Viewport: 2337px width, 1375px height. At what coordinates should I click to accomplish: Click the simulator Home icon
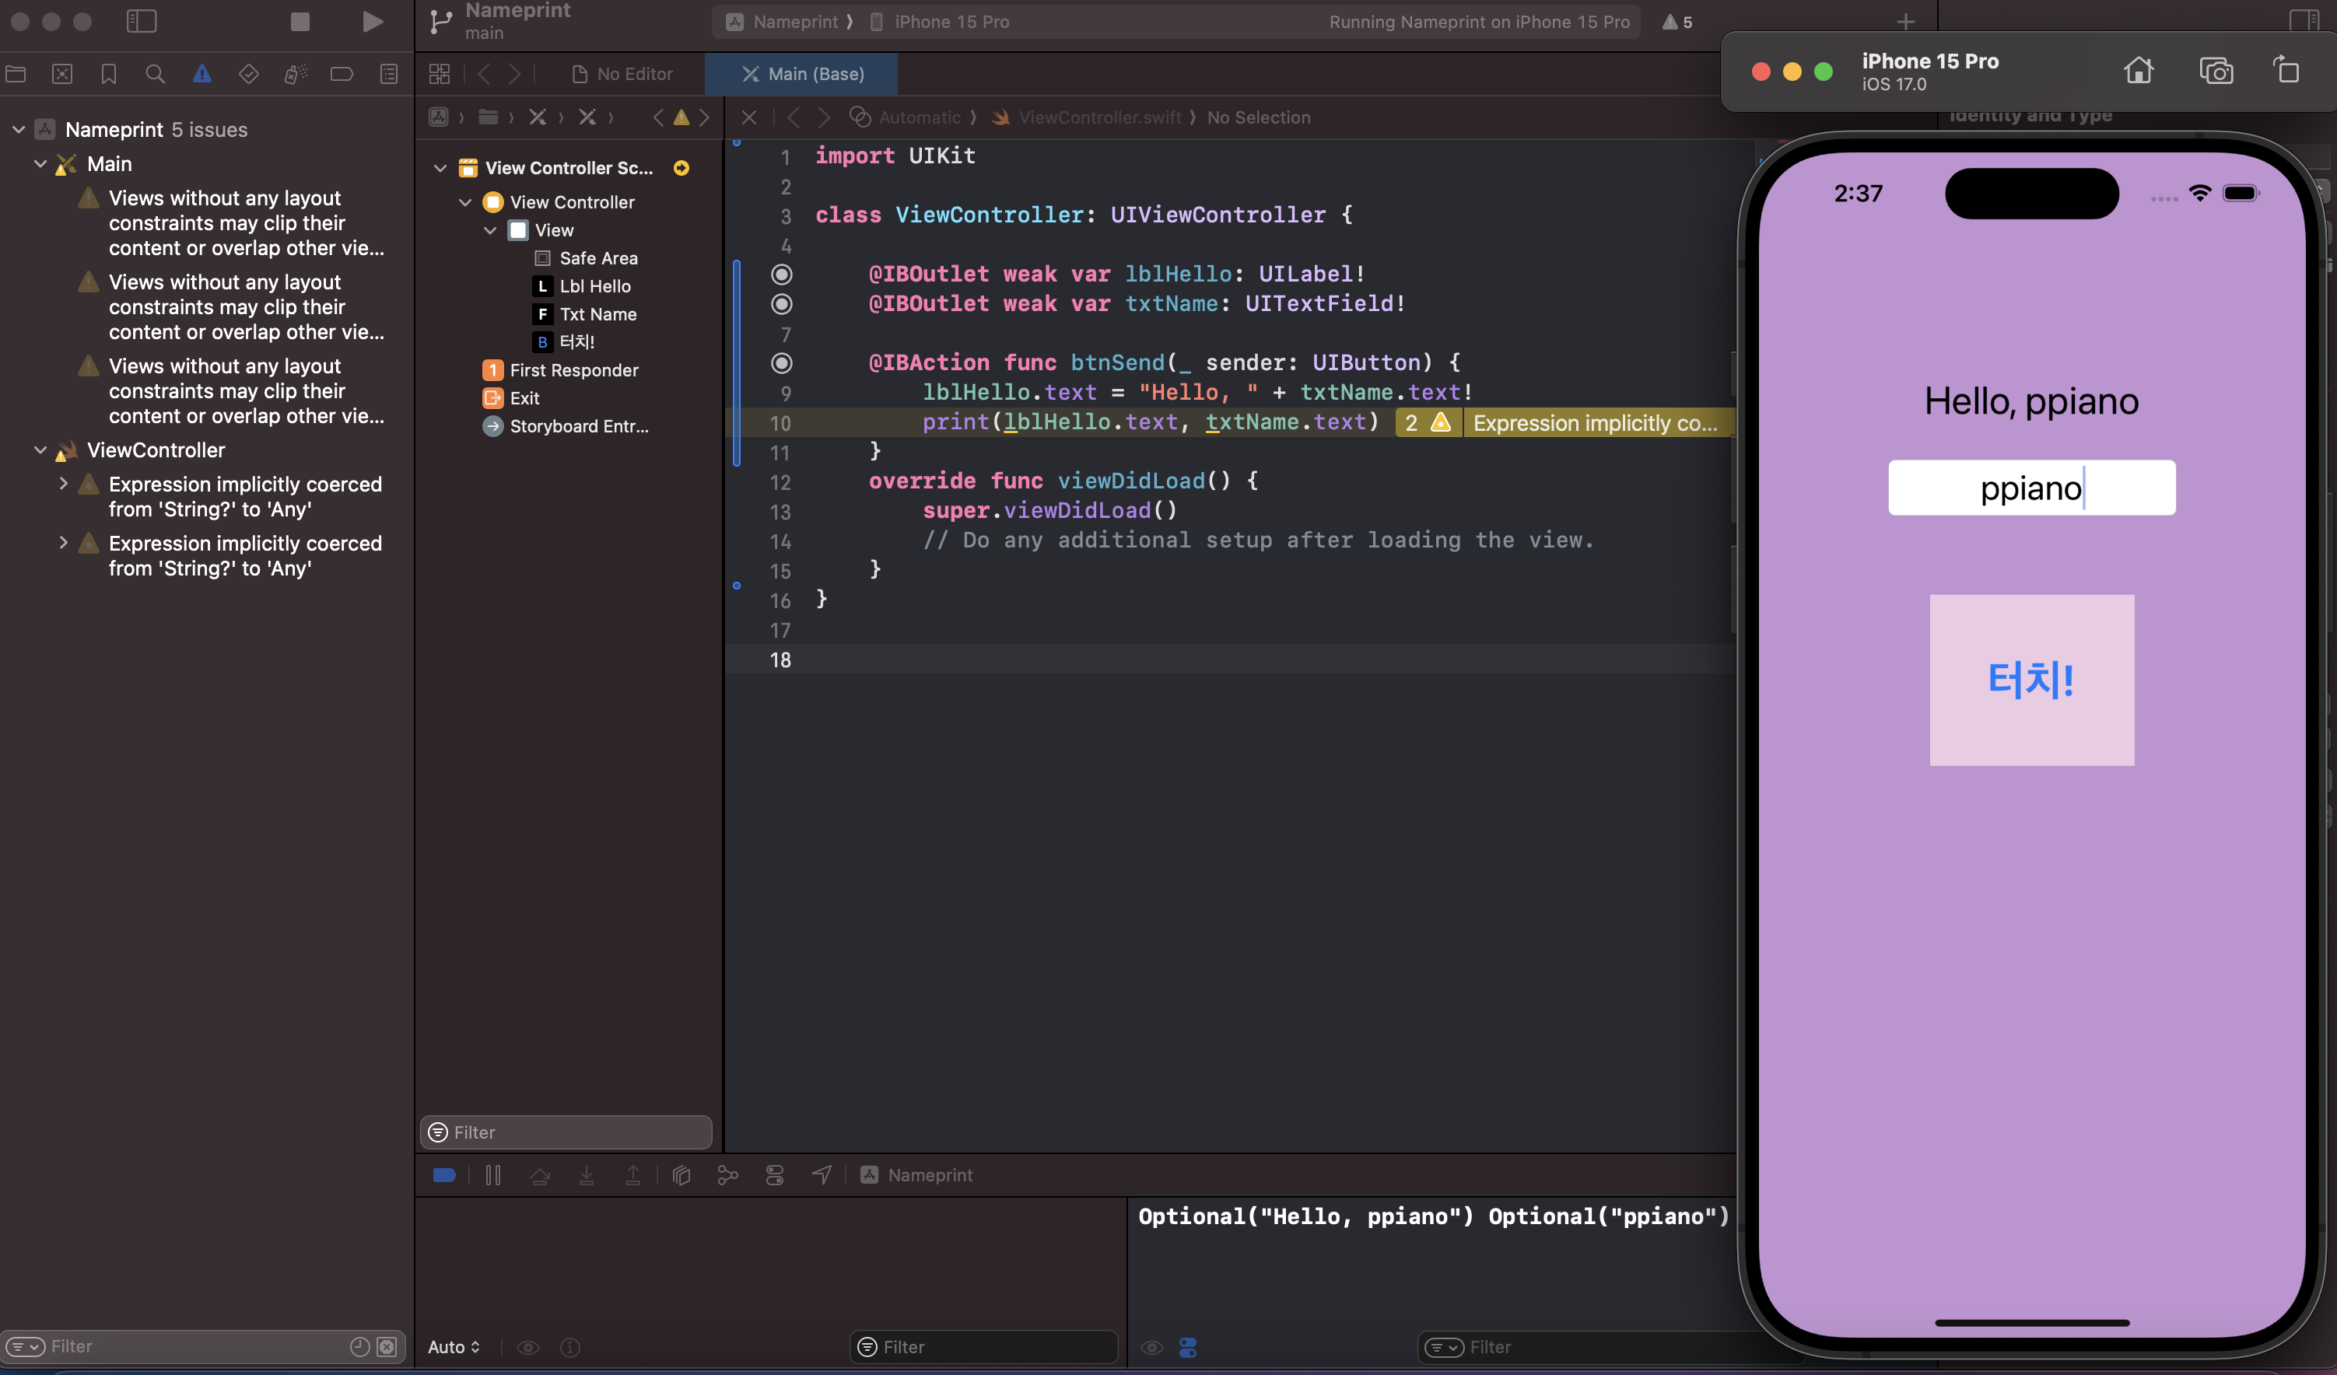tap(2139, 71)
